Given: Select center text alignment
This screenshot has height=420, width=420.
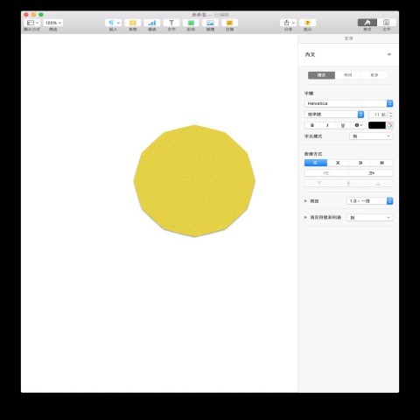Looking at the screenshot, I should pyautogui.click(x=338, y=163).
